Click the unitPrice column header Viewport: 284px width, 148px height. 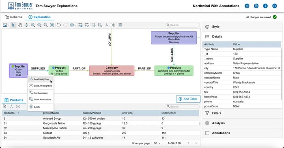click(127, 113)
